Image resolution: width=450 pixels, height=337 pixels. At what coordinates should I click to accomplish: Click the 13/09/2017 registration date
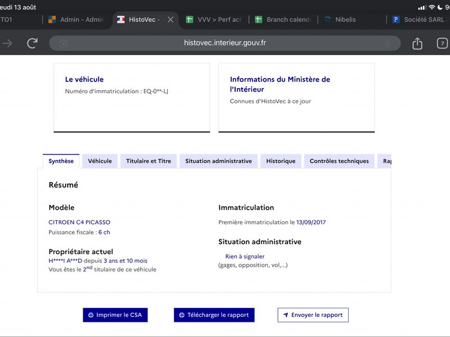tap(311, 222)
